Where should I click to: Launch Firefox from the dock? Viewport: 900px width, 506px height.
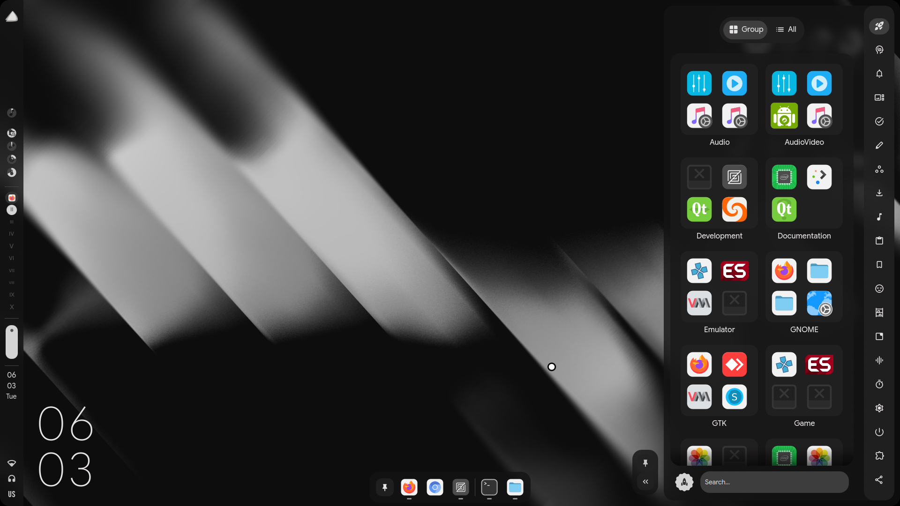click(x=409, y=487)
